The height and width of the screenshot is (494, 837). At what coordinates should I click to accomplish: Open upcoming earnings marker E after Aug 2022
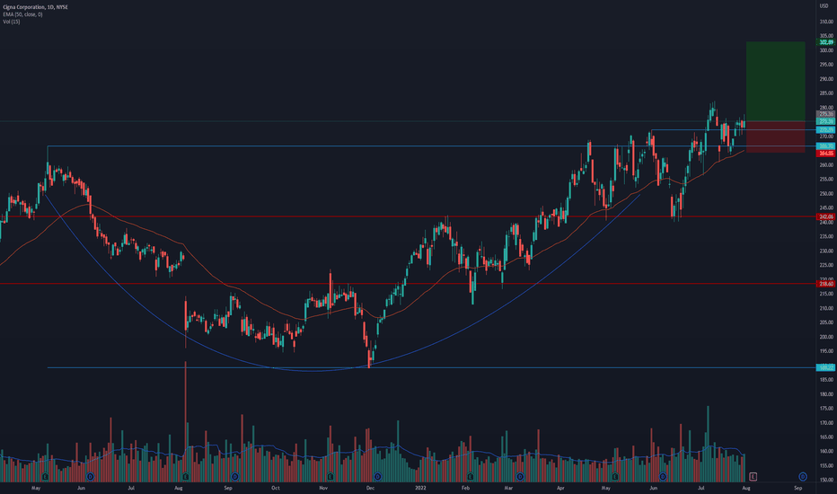click(753, 476)
